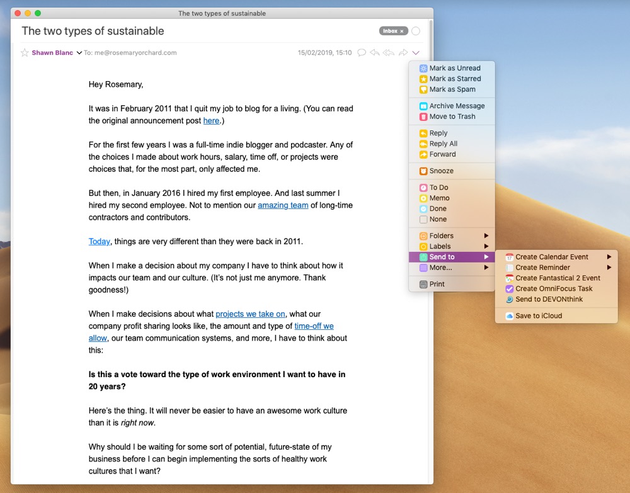
Task: Set the message category to To Do
Action: (x=452, y=188)
